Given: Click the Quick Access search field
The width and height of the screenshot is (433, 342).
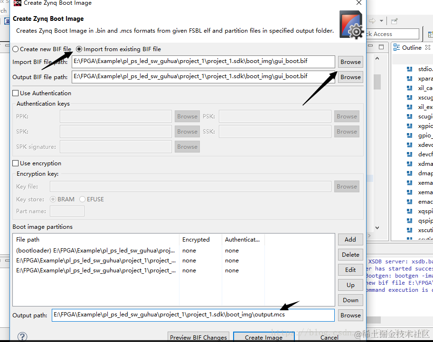Looking at the screenshot, I should [392, 34].
